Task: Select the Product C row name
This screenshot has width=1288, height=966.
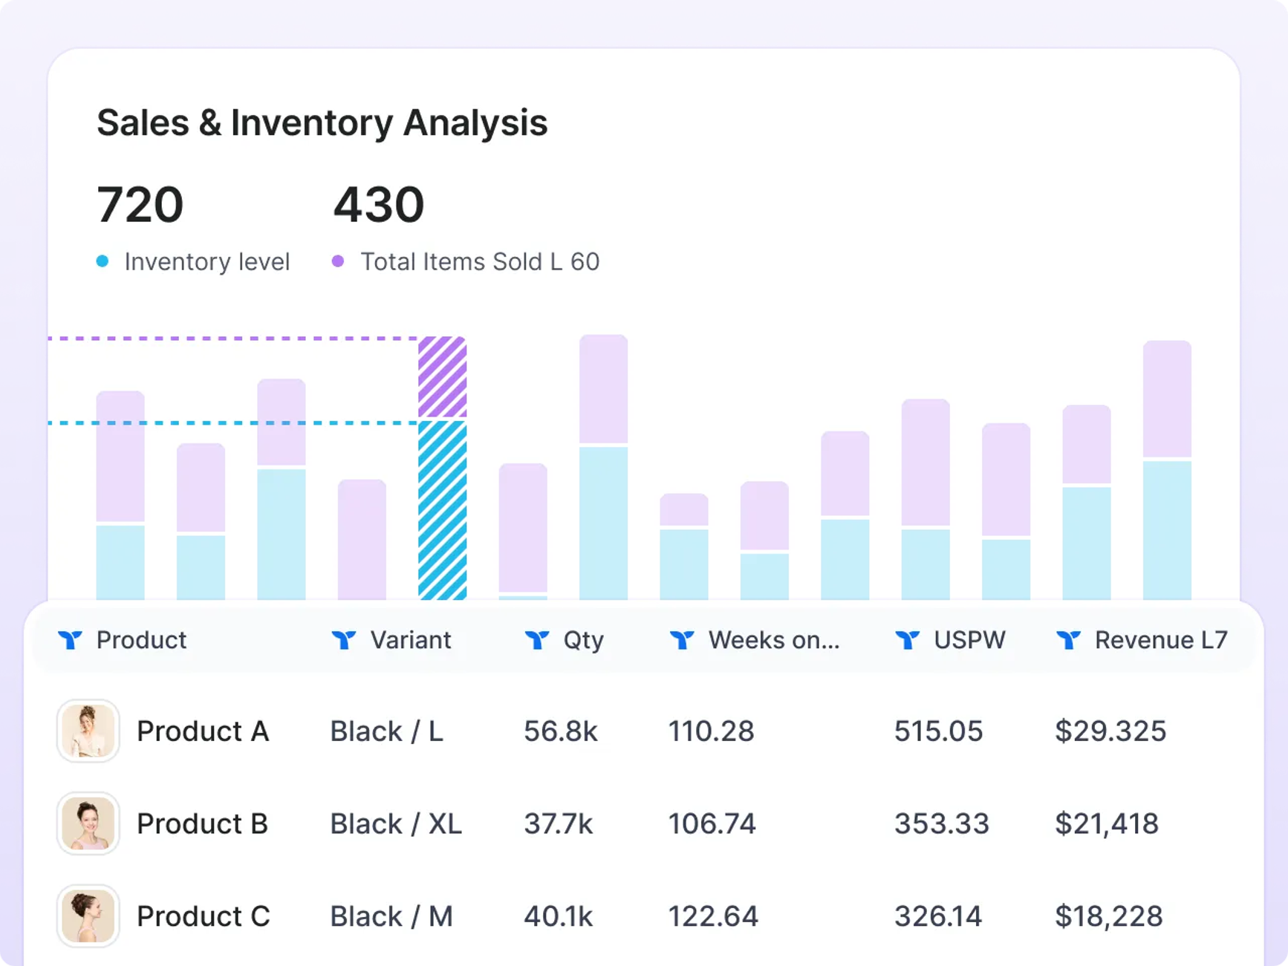Action: click(204, 916)
